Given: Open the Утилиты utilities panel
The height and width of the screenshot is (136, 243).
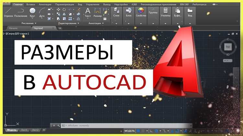Looking at the screenshot, I should coord(165,12).
